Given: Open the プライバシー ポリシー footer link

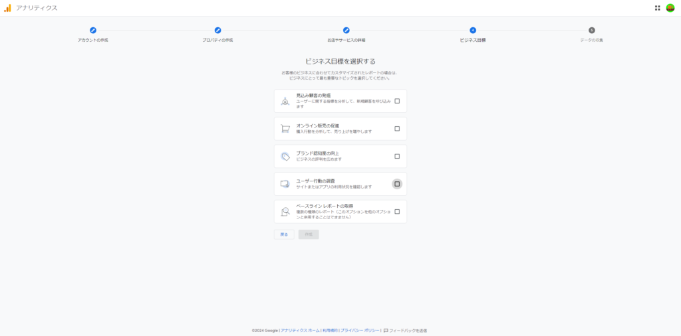Looking at the screenshot, I should (360, 330).
